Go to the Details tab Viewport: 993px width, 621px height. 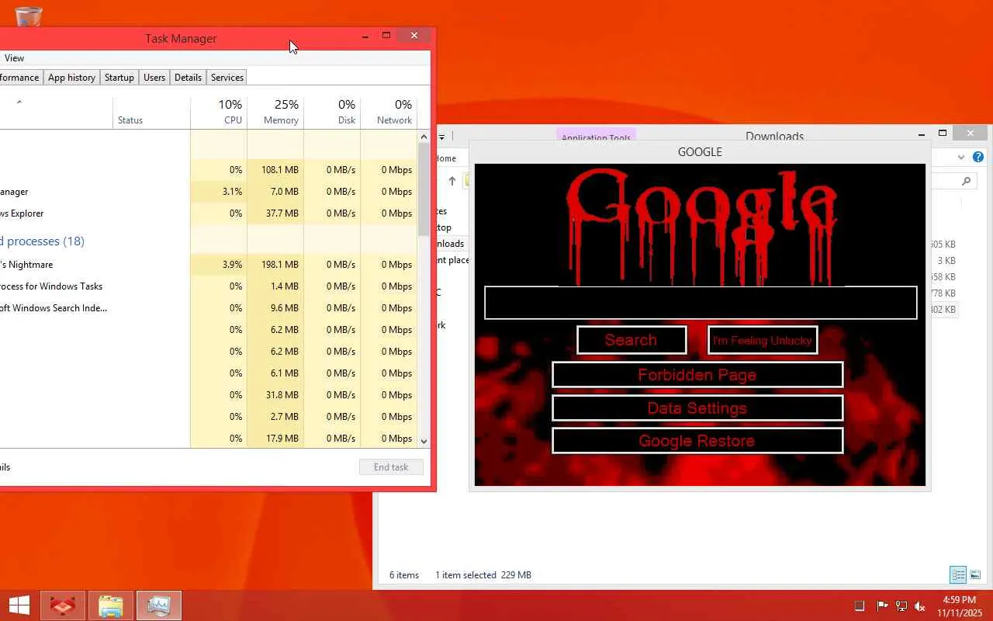188,78
